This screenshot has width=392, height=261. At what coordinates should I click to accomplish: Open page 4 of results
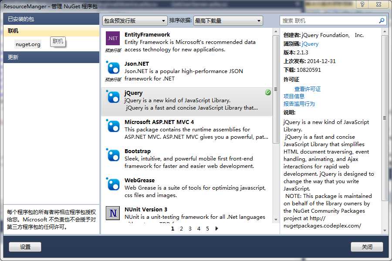tap(199, 228)
